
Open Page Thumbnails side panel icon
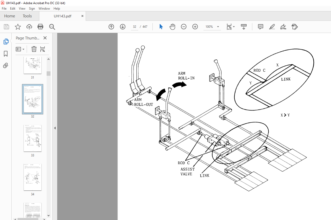(x=6, y=42)
